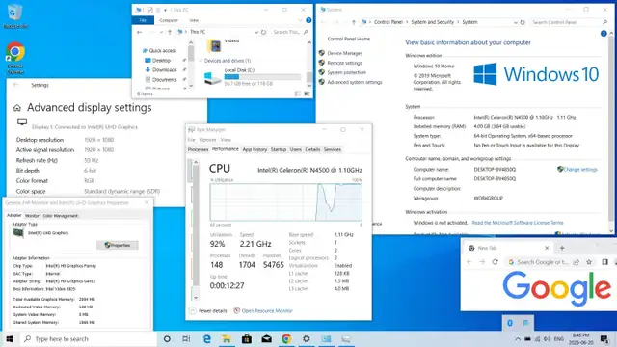Switch File Explorer to details view
This screenshot has height=347, width=617.
298,93
